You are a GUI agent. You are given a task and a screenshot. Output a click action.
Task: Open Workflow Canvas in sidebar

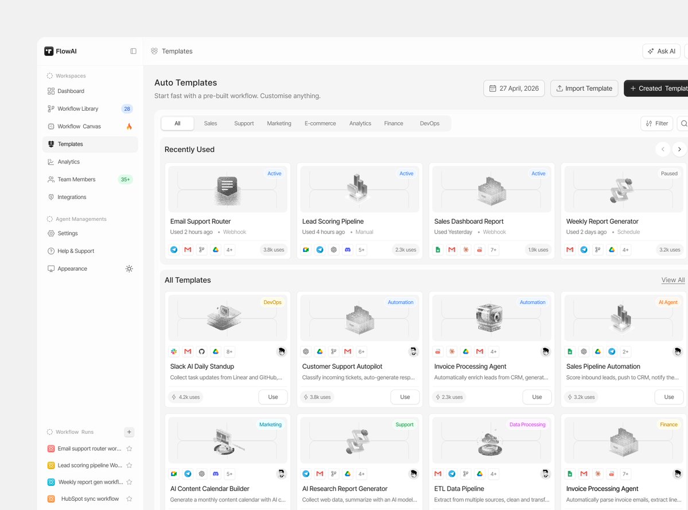(x=90, y=126)
